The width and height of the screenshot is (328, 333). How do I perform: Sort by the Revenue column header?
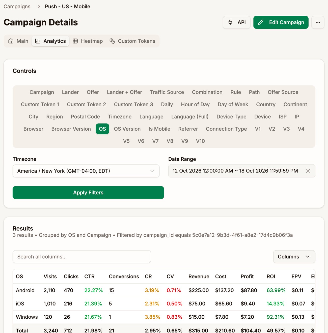tap(199, 277)
